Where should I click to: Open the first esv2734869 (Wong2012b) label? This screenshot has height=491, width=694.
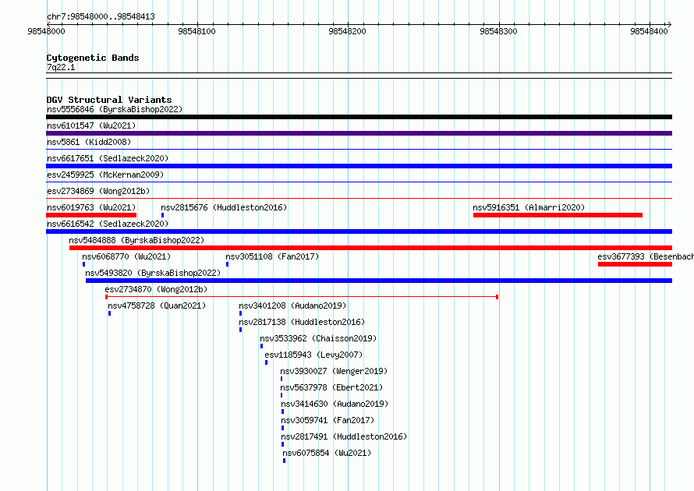(x=98, y=191)
